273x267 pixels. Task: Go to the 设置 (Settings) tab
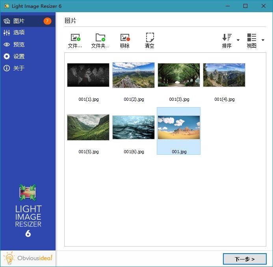point(19,56)
